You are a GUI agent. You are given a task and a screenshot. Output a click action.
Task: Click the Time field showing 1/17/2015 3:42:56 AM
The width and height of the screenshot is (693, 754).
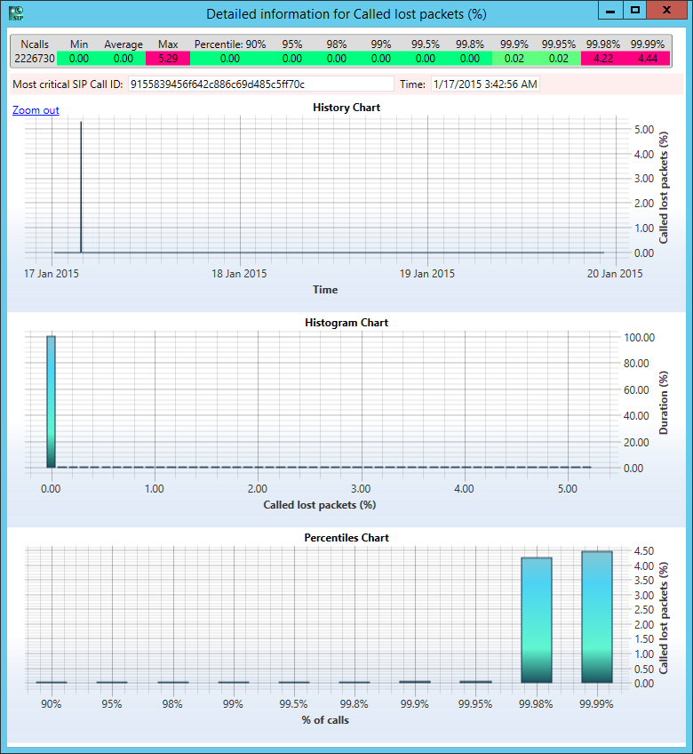pos(485,84)
